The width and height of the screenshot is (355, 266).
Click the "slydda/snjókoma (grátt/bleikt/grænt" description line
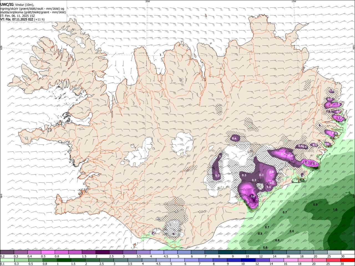coord(33,12)
